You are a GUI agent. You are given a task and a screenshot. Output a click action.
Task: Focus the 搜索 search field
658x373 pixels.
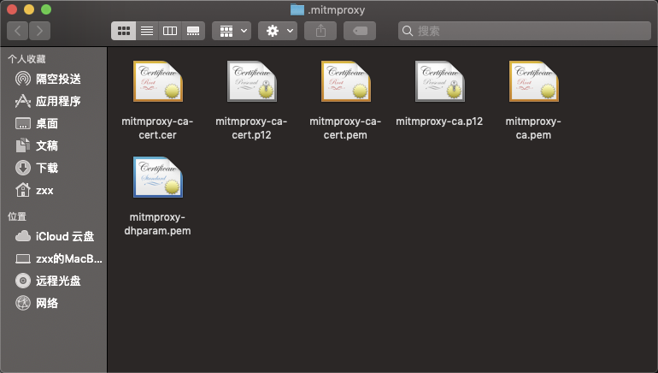coord(525,31)
